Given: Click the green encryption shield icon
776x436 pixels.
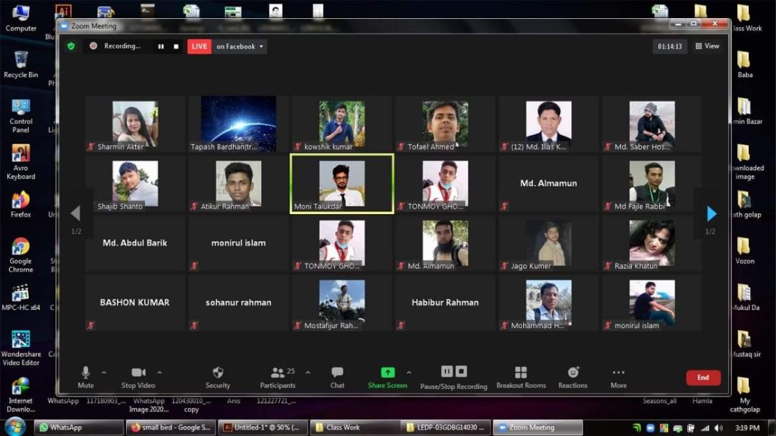Looking at the screenshot, I should 71,47.
